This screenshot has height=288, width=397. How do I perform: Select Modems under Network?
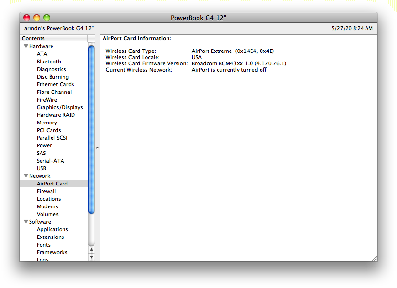(47, 206)
